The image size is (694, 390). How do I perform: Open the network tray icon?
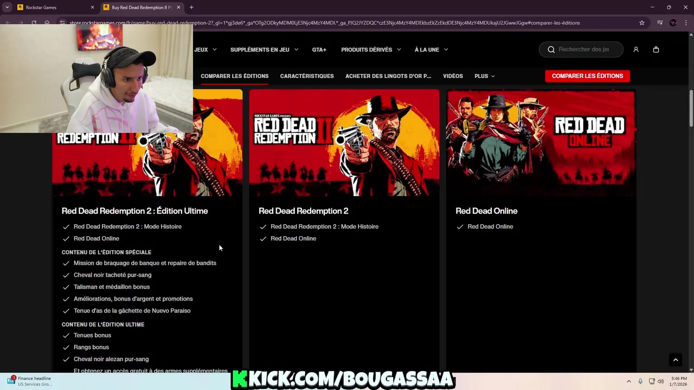coord(652,381)
